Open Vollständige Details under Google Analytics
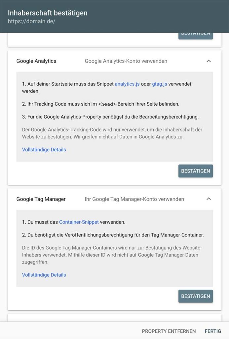Image resolution: width=229 pixels, height=339 pixels. coord(44,150)
